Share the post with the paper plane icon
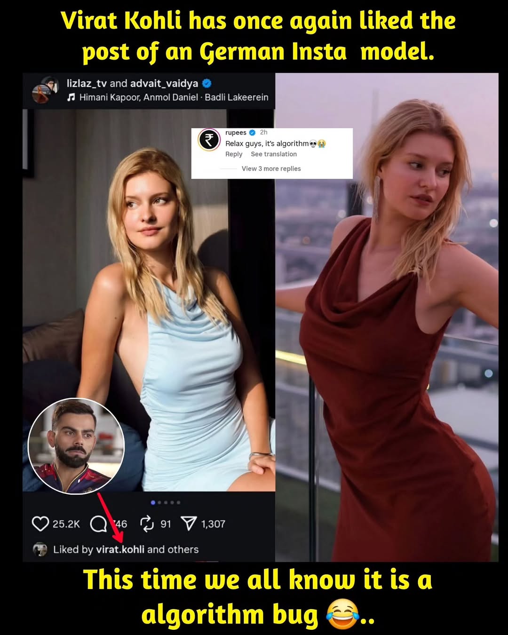508x635 pixels. coord(189,524)
